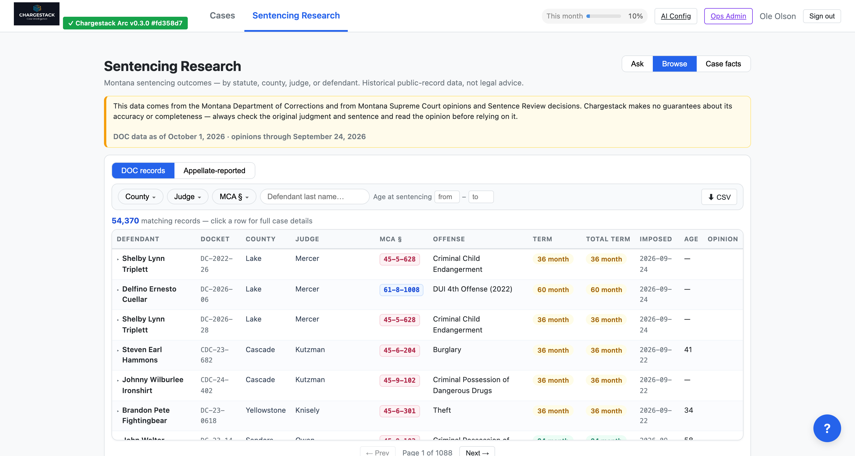Viewport: 855px width, 456px height.
Task: Click the age 'from' input field
Action: point(447,197)
